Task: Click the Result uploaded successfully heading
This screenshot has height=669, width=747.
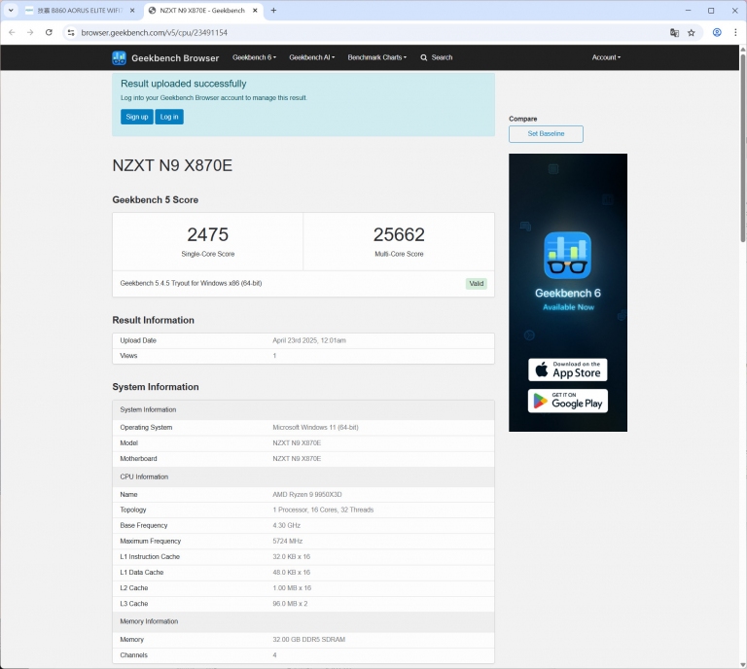Action: (184, 84)
